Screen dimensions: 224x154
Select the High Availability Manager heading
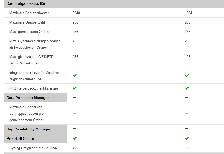[29, 129]
